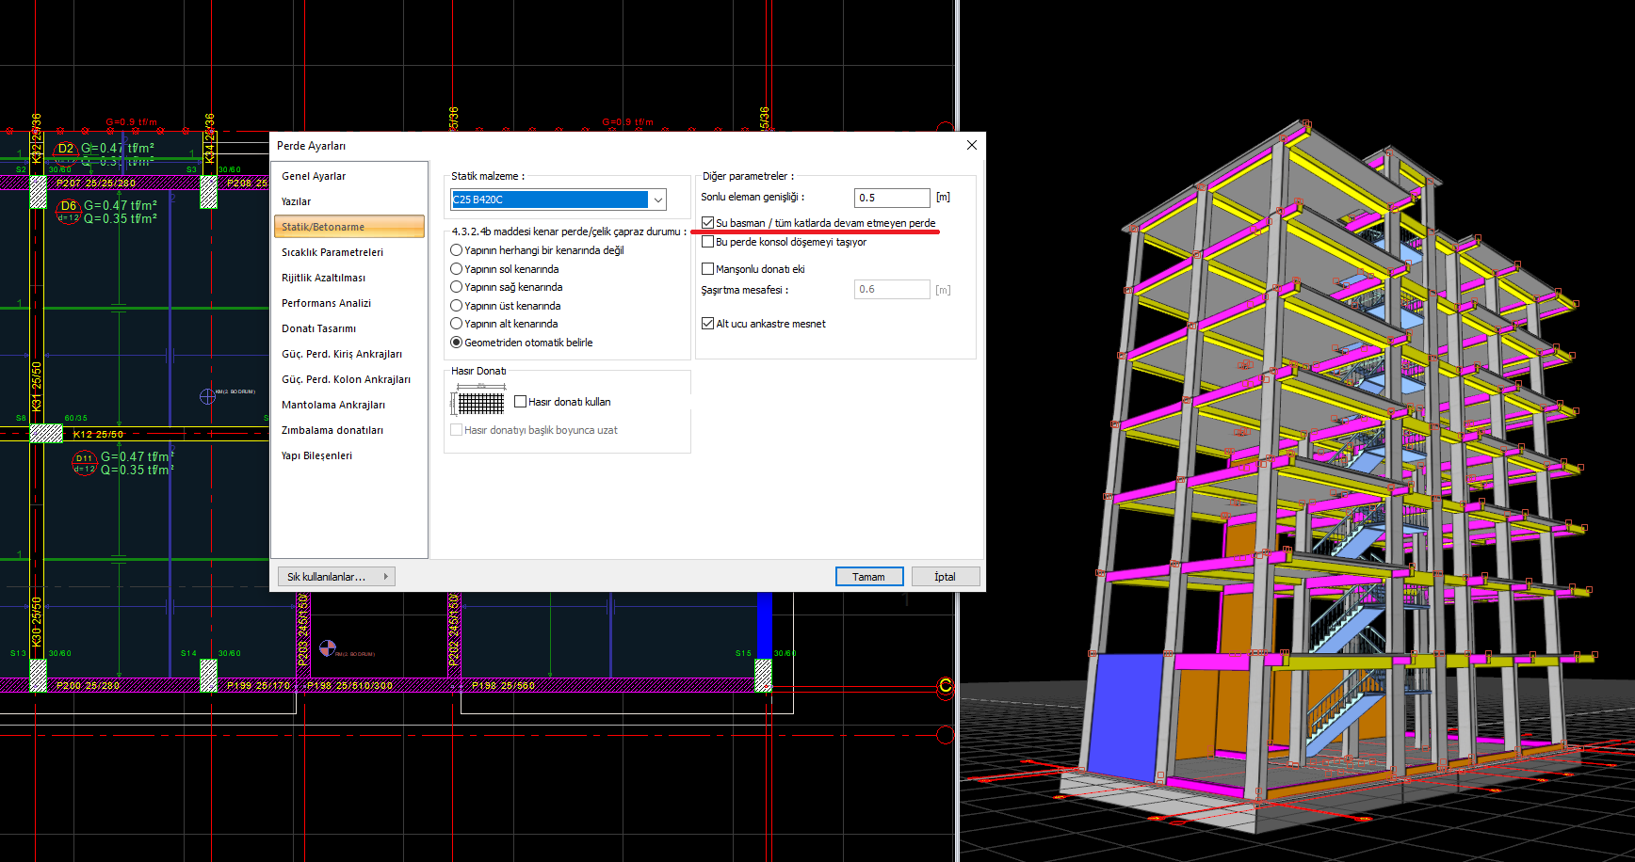Select Yapının üst kenarında option
Image resolution: width=1635 pixels, height=862 pixels.
click(456, 306)
